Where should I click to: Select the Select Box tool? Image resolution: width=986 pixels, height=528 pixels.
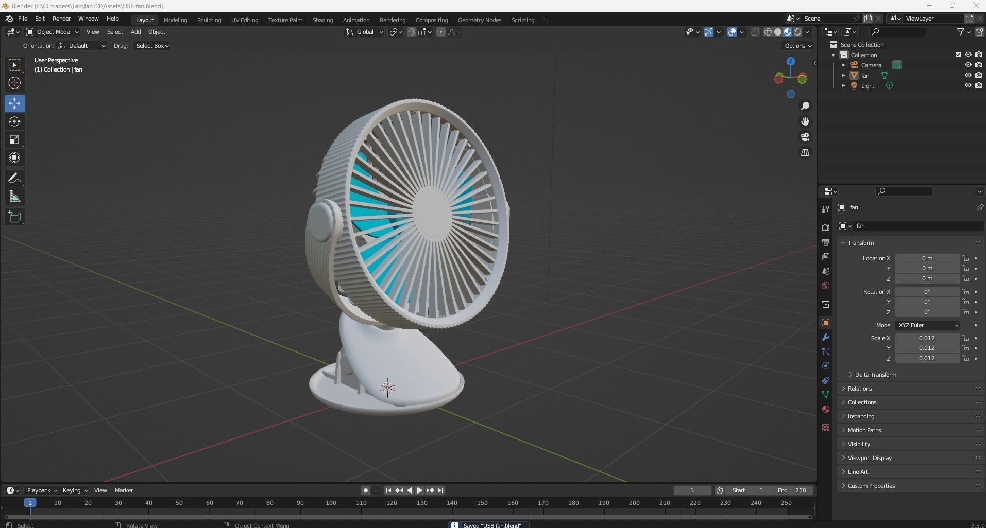pyautogui.click(x=14, y=65)
